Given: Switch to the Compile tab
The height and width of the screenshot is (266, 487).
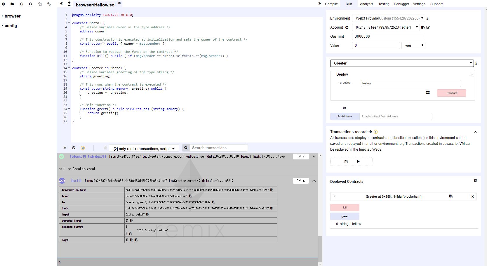Looking at the screenshot, I should [x=331, y=4].
